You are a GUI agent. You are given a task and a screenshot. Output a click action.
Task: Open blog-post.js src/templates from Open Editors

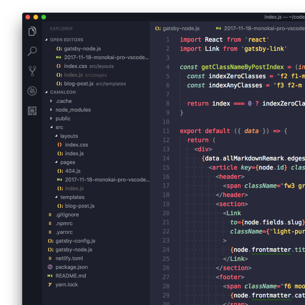(95, 84)
